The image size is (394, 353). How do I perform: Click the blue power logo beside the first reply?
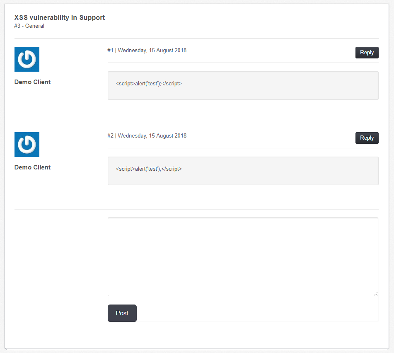click(27, 59)
